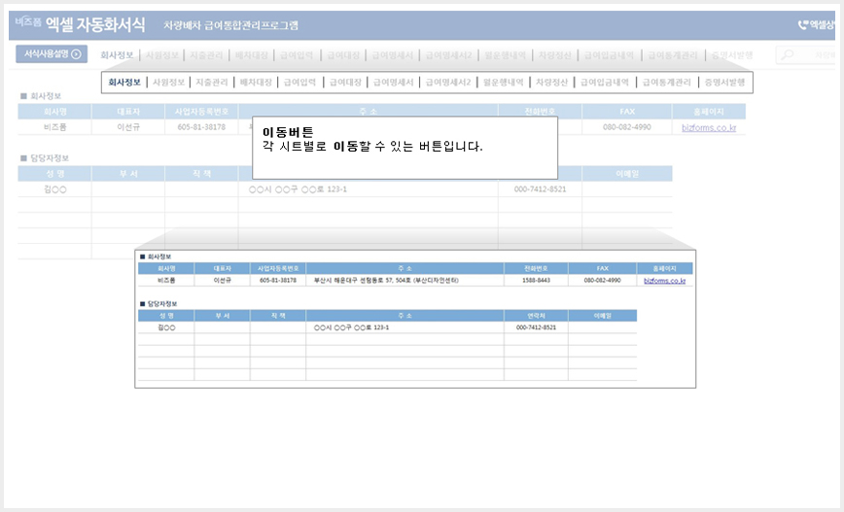Viewport: 844px width, 512px height.
Task: Select 급여통계관리 in the enlarged navigation bar
Action: [667, 83]
